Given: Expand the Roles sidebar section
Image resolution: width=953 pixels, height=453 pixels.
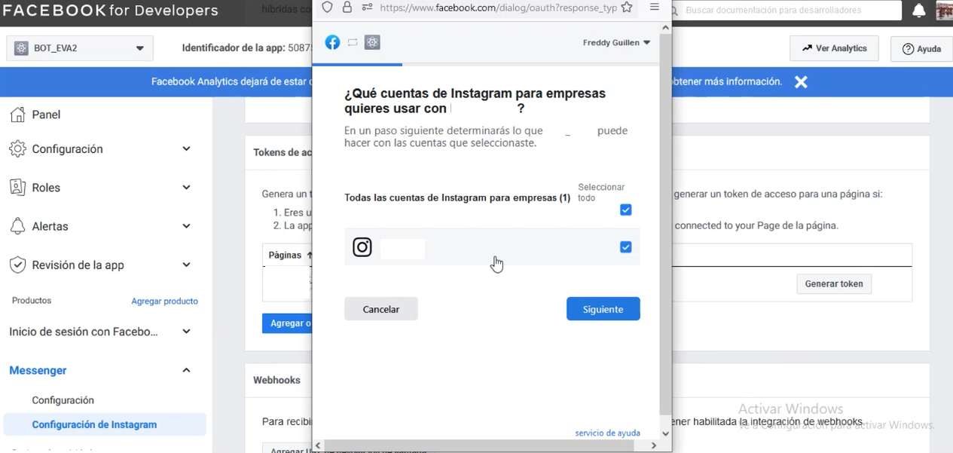Looking at the screenshot, I should click(x=186, y=188).
